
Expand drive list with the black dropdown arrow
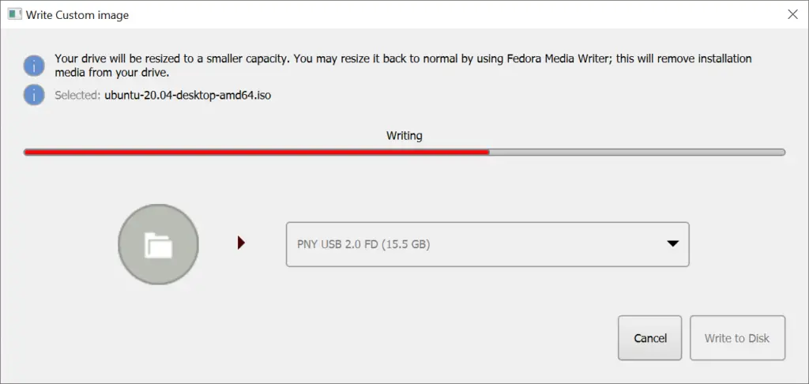pyautogui.click(x=673, y=243)
